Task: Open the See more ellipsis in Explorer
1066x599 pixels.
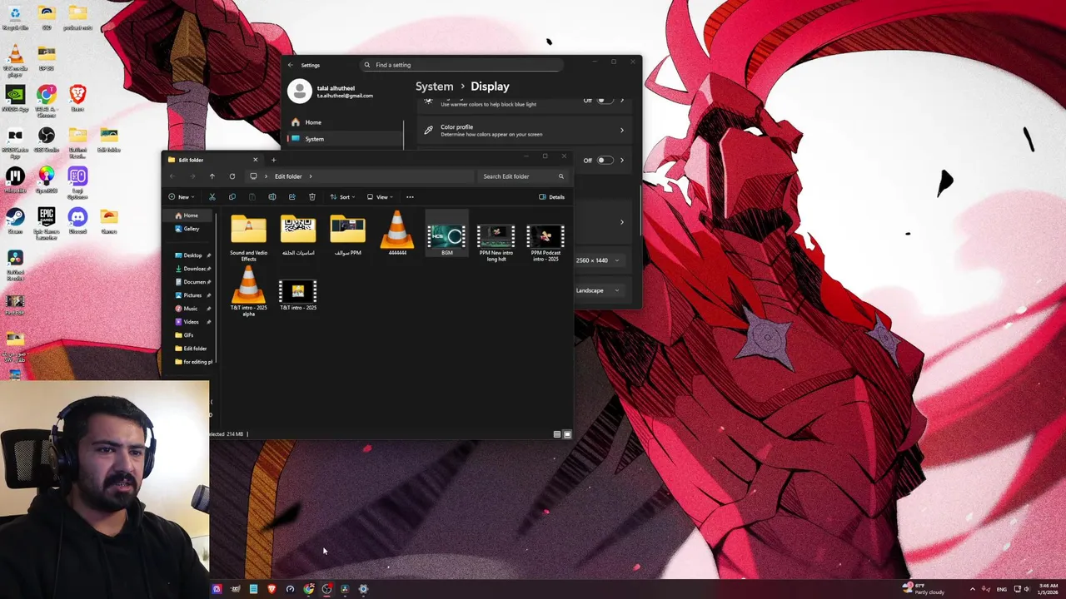Action: pyautogui.click(x=410, y=197)
